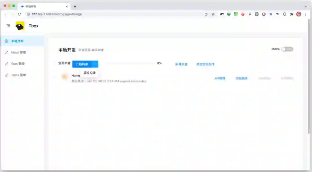
Task: Click the multicolor shield extension icon
Action: 229,14
